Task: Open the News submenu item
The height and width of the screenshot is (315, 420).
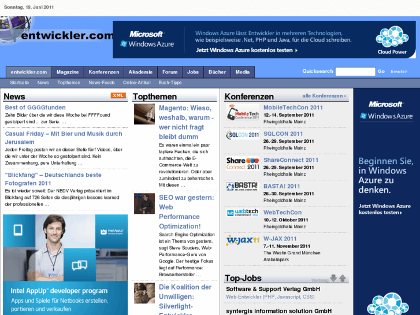Action: (43, 83)
